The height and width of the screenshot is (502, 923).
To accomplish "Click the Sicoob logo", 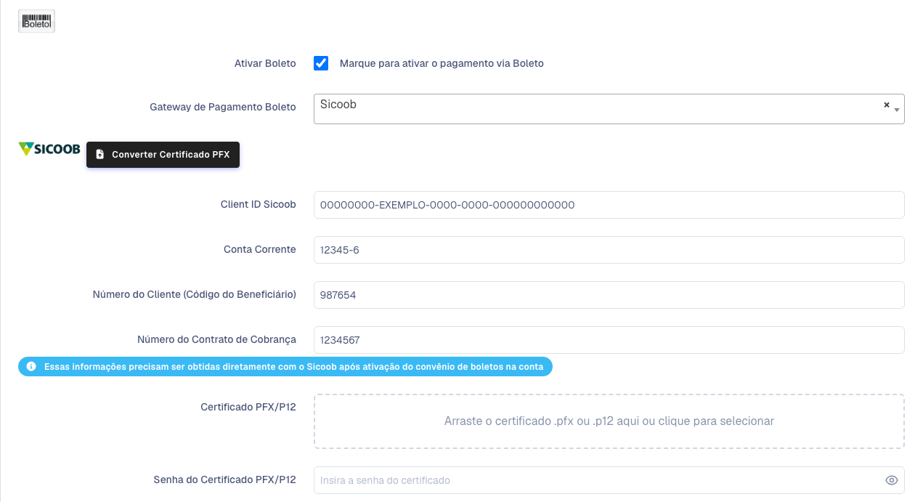I will [49, 149].
